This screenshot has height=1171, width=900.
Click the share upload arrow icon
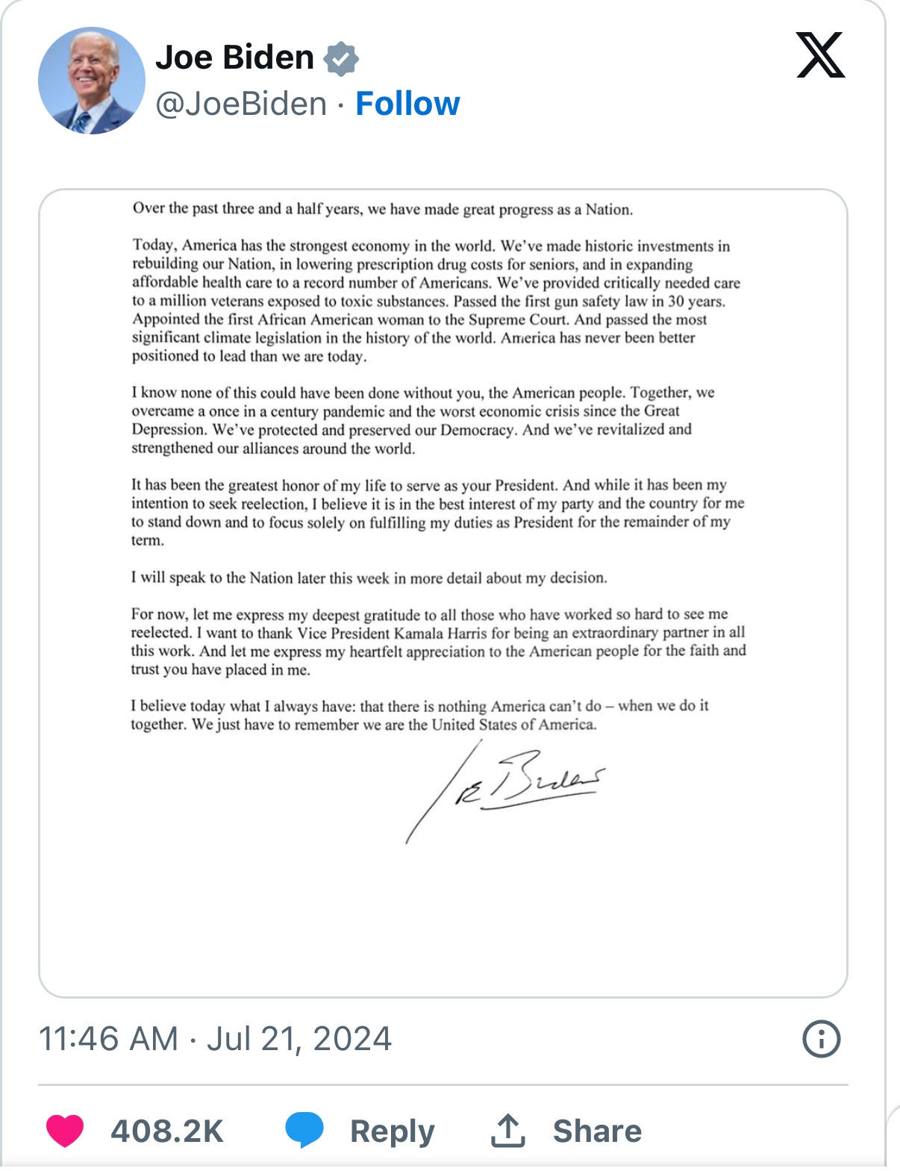click(508, 1130)
